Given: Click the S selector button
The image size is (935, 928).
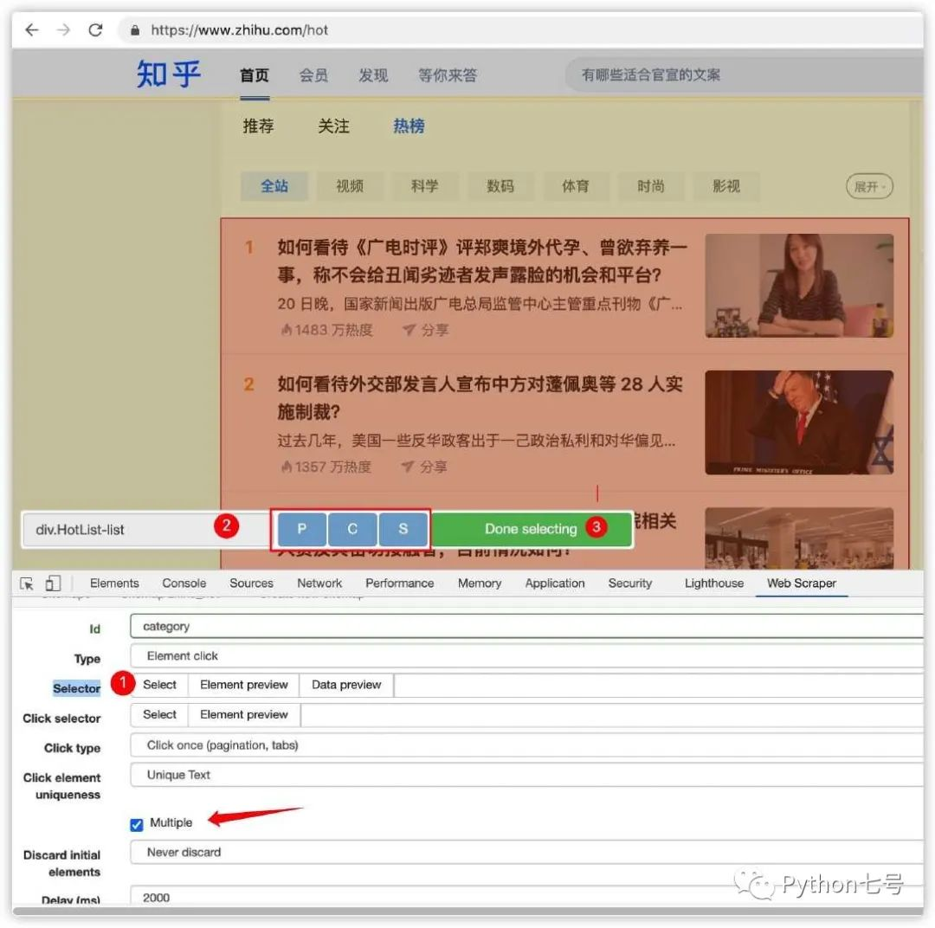Looking at the screenshot, I should coord(403,529).
